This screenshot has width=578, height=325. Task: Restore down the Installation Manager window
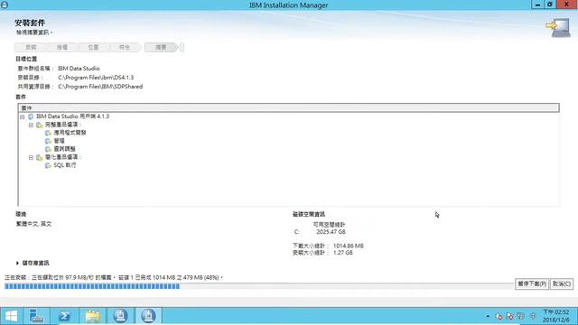(550, 5)
